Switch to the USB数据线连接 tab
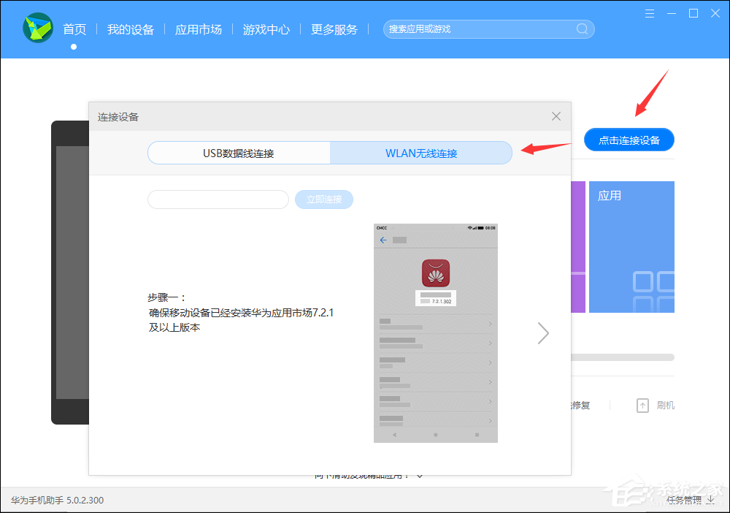 click(239, 152)
